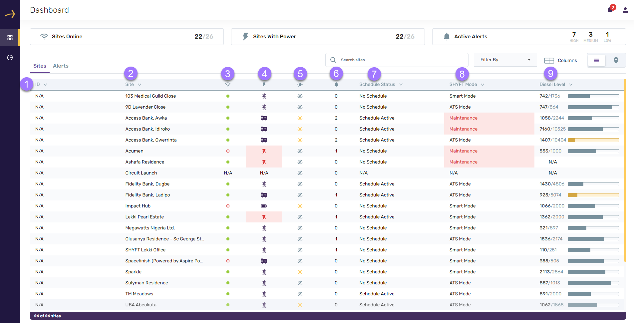Open the Circuit Launch site row
The height and width of the screenshot is (323, 634).
327,173
